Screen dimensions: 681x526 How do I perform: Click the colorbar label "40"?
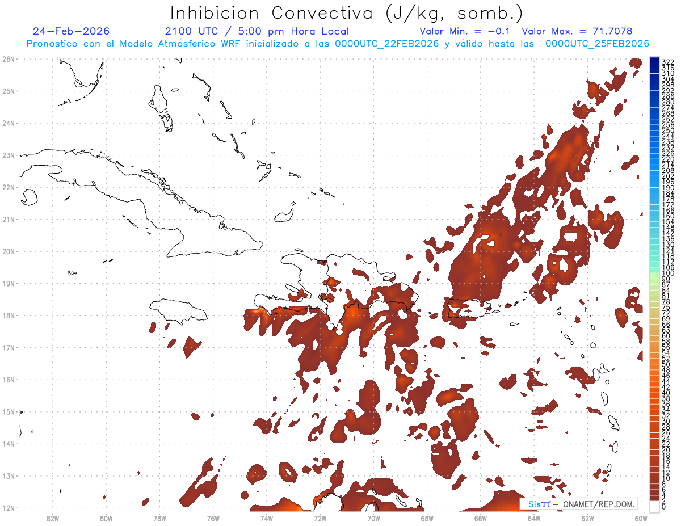(x=666, y=393)
